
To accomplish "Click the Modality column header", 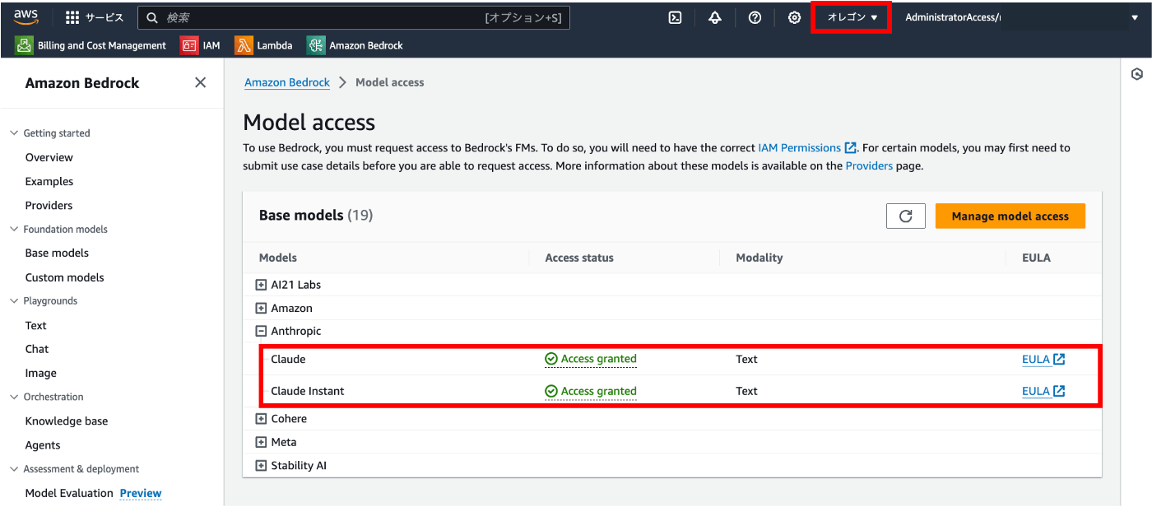I will 759,258.
